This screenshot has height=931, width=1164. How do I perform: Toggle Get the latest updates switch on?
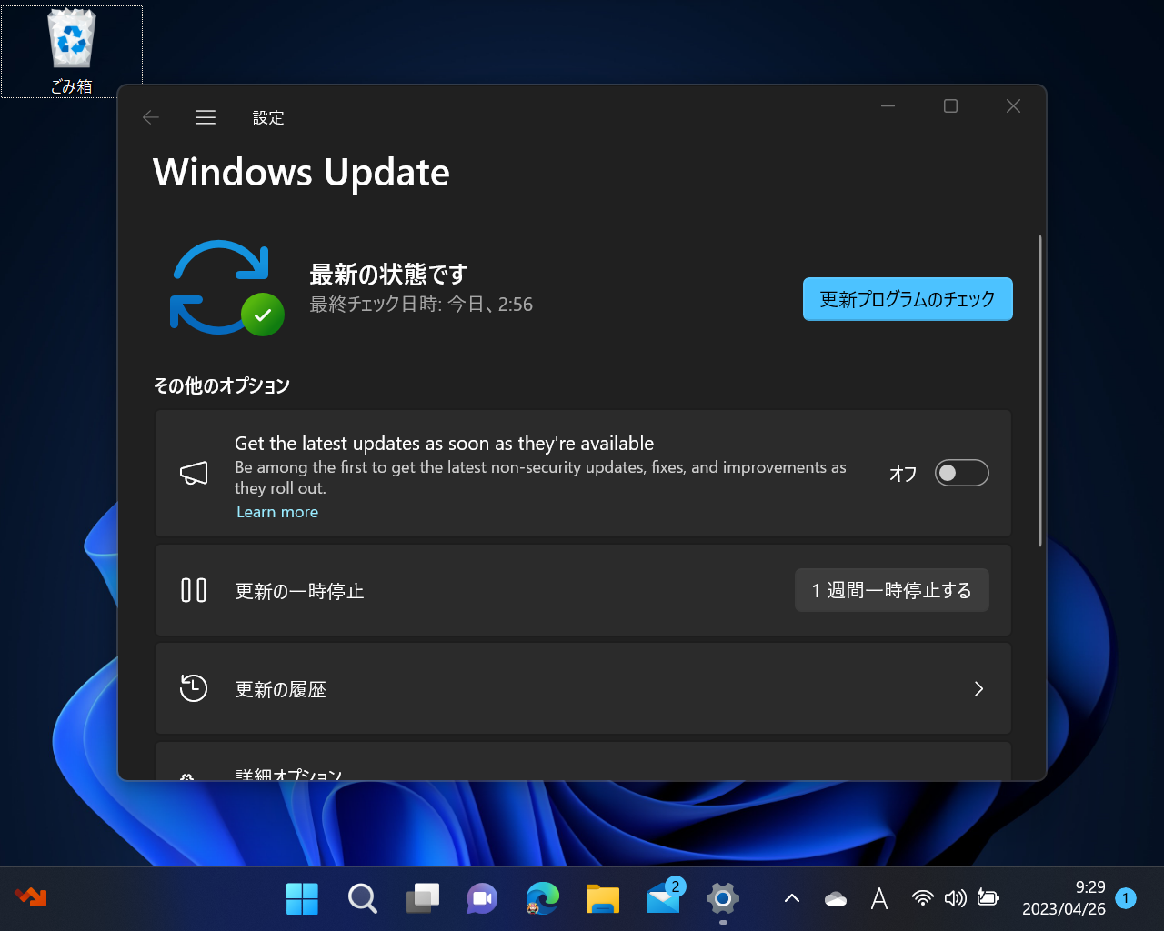point(961,472)
